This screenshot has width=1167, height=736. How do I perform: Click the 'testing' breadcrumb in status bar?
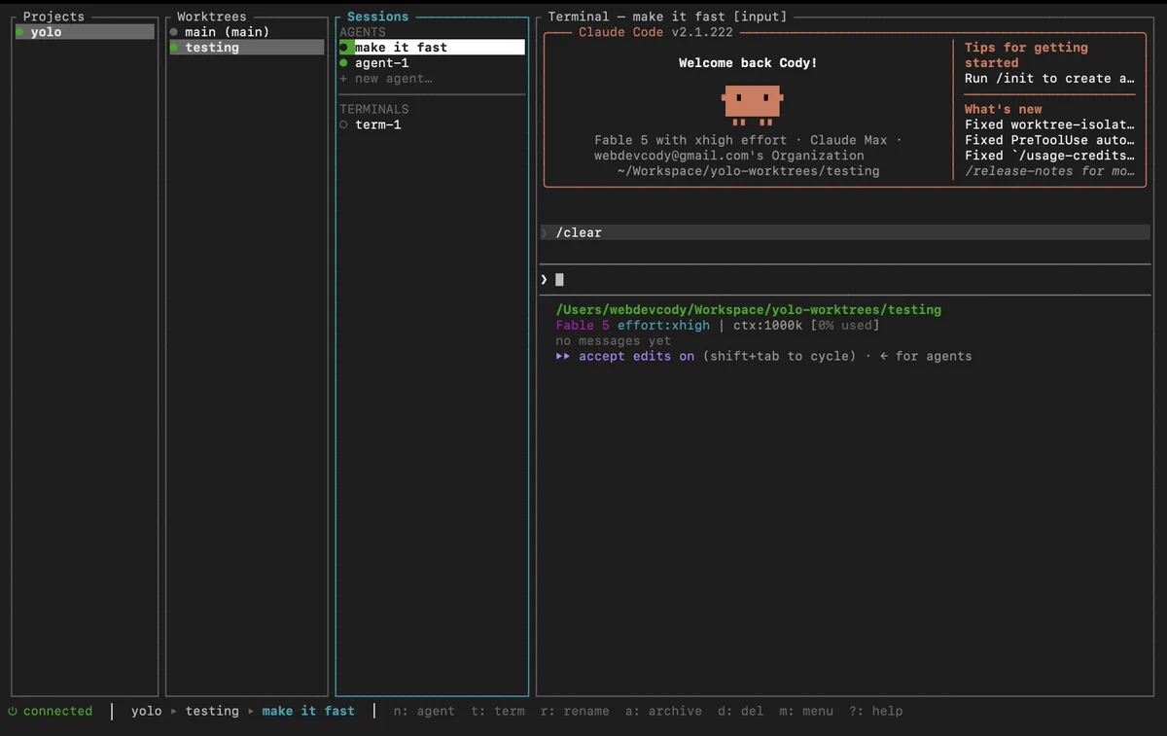(x=212, y=712)
